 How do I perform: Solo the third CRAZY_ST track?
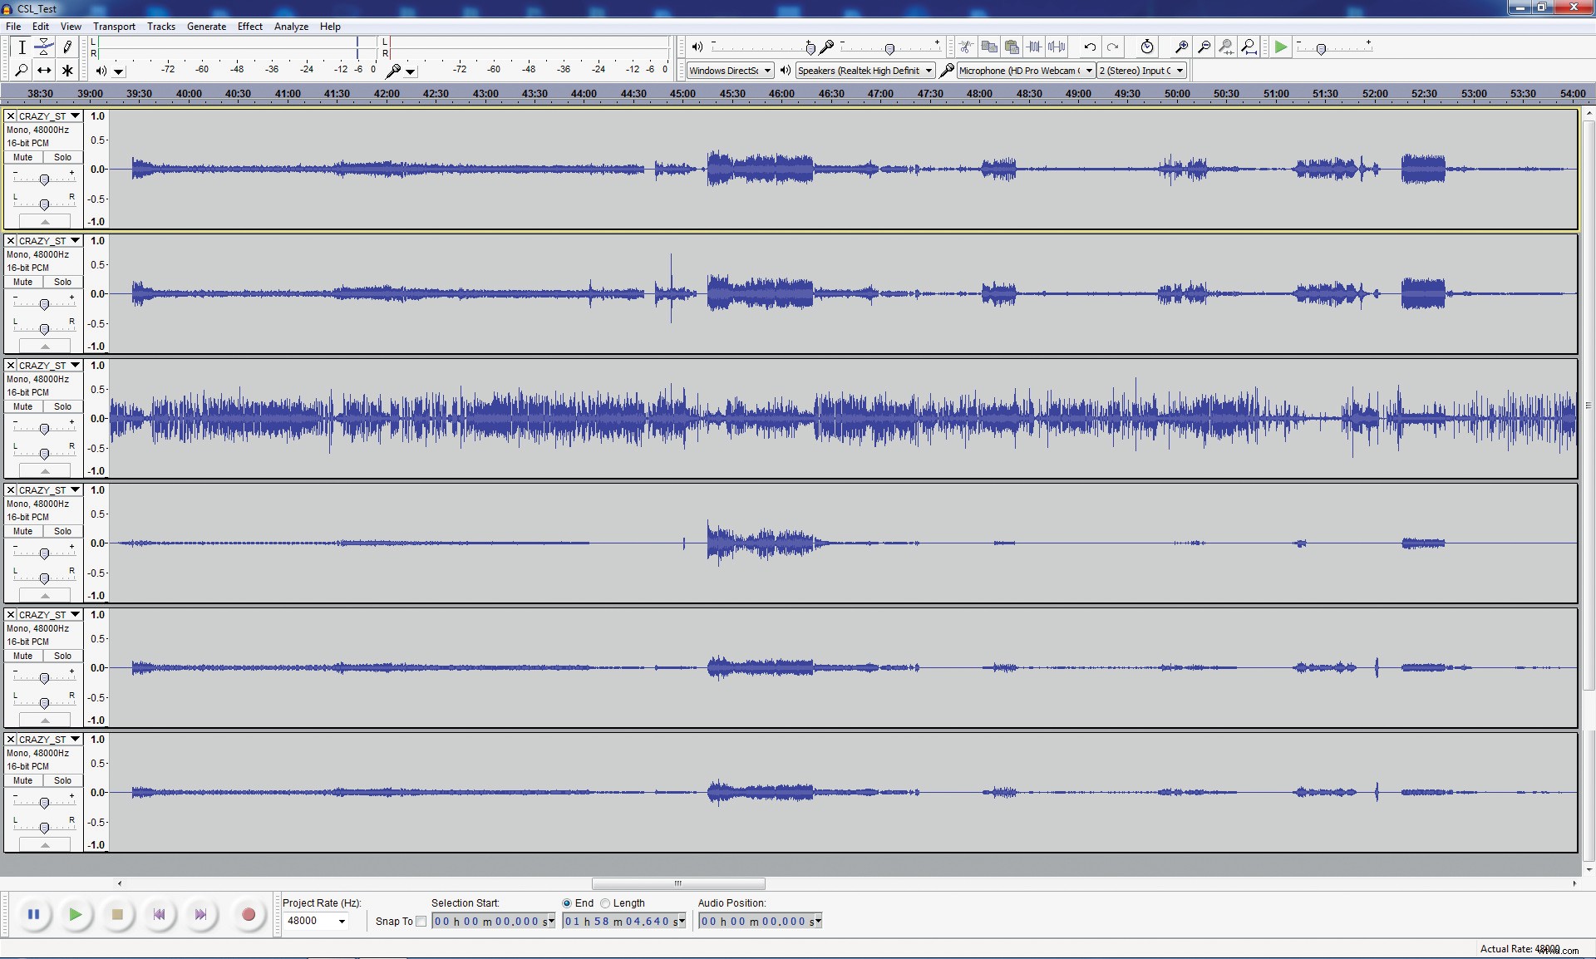(62, 406)
